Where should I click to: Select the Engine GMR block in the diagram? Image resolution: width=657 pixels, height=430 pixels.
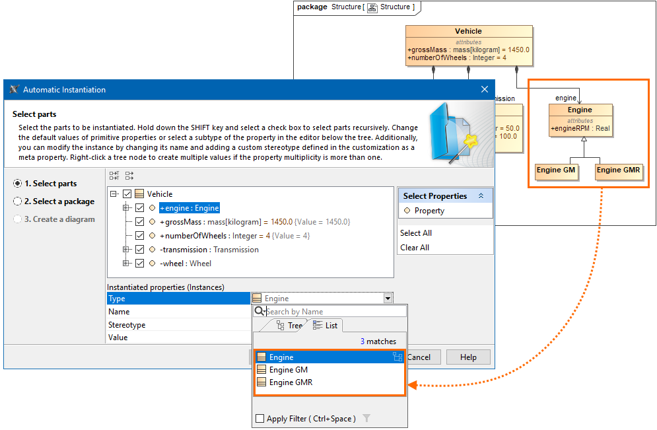click(x=619, y=172)
